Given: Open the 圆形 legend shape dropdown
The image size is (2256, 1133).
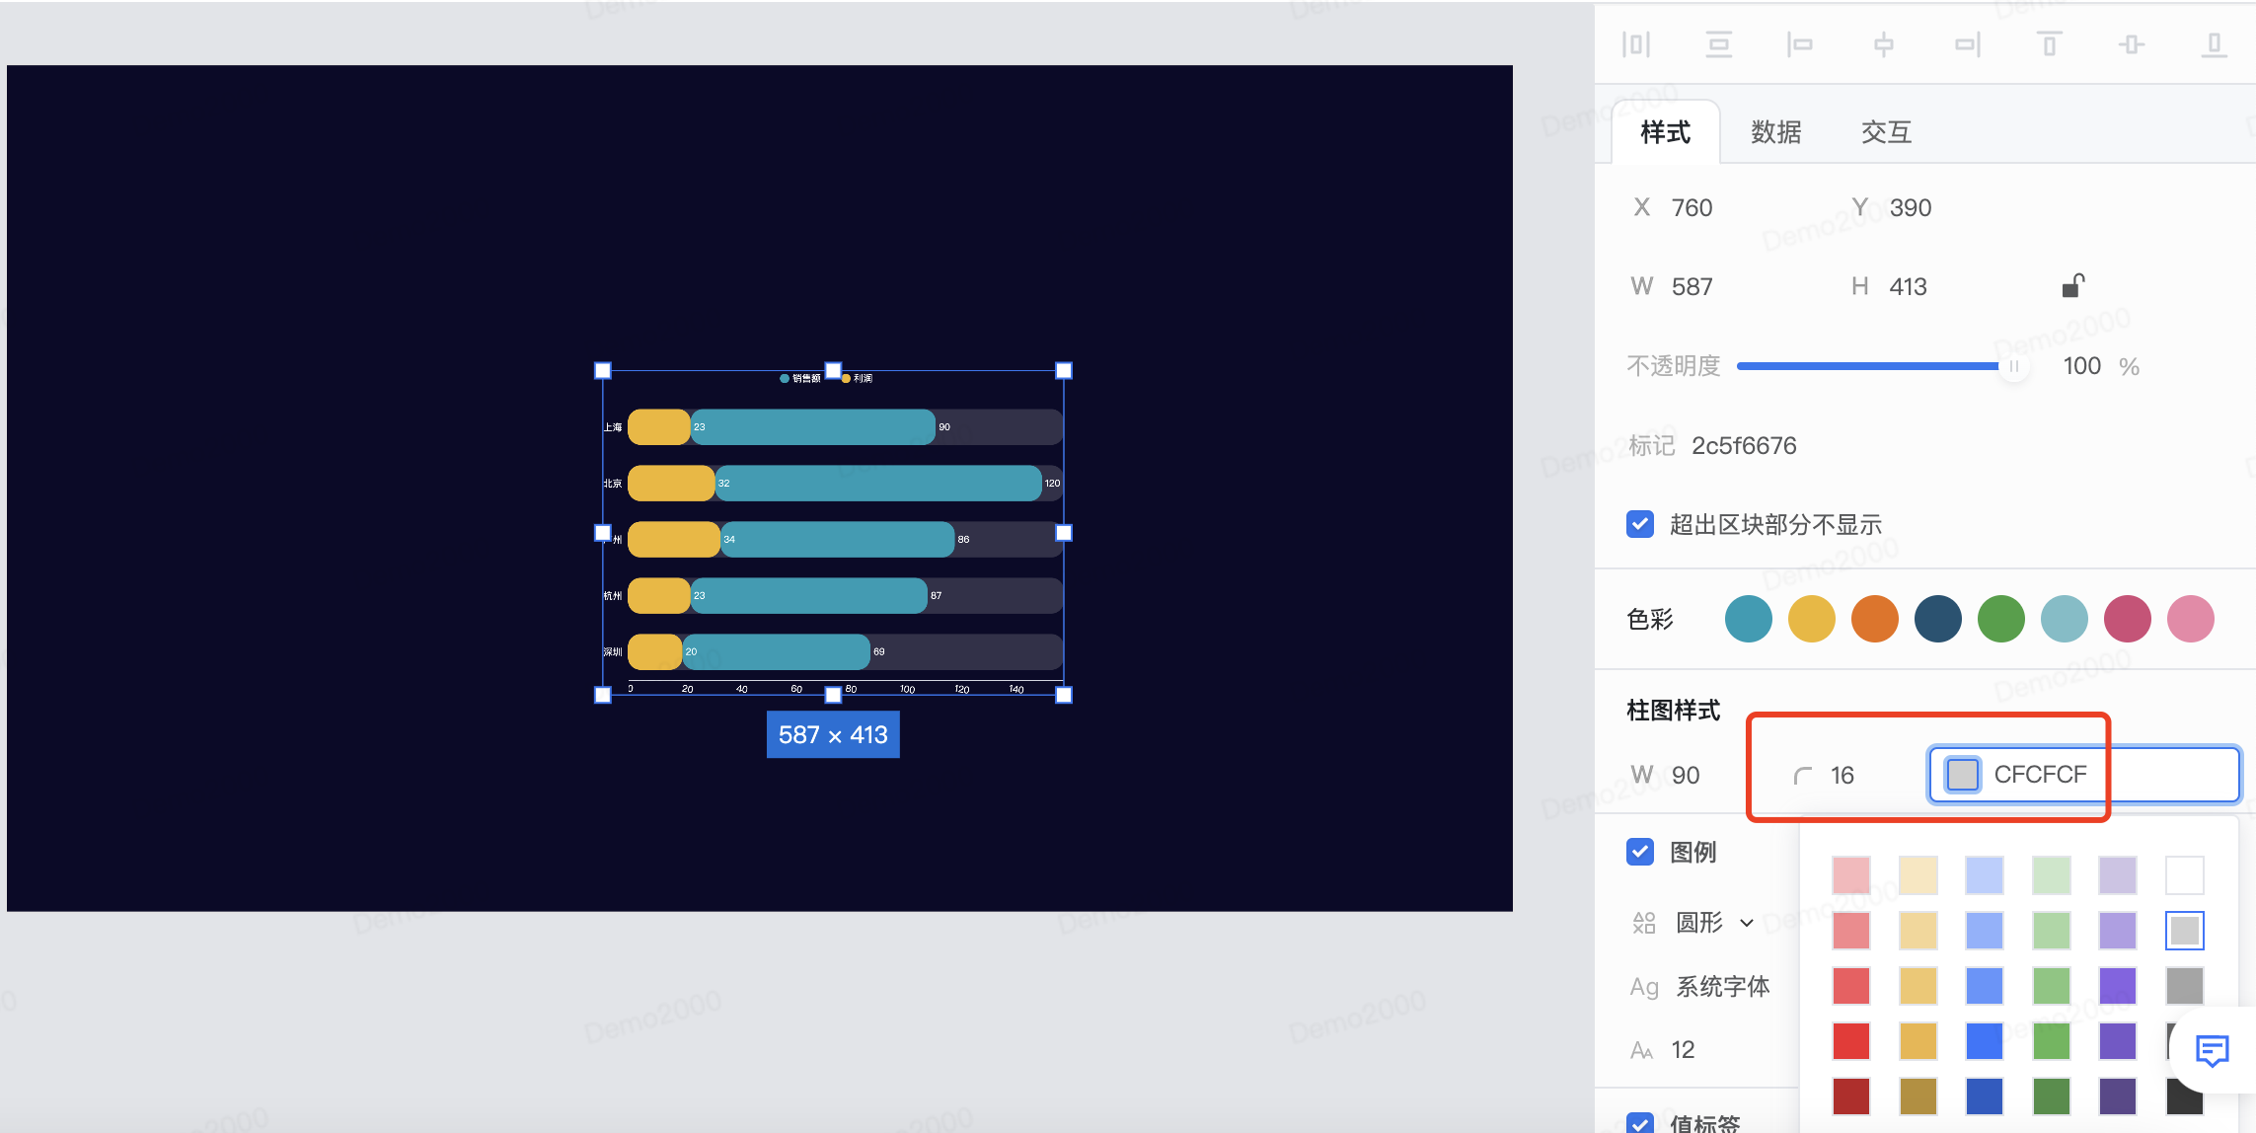Looking at the screenshot, I should (x=1715, y=923).
